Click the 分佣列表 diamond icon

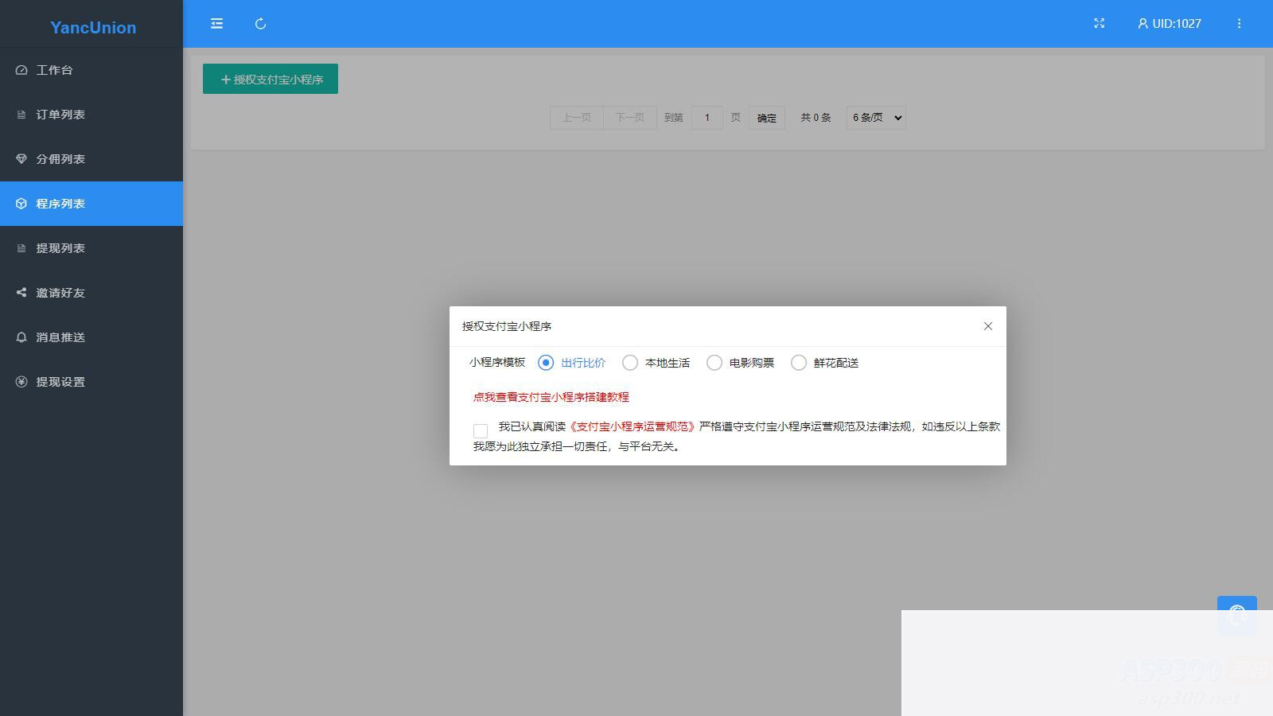pyautogui.click(x=21, y=159)
